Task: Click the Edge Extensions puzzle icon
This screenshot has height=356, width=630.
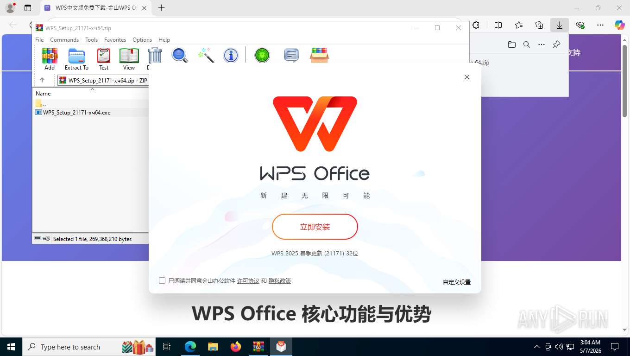Action: [x=476, y=25]
